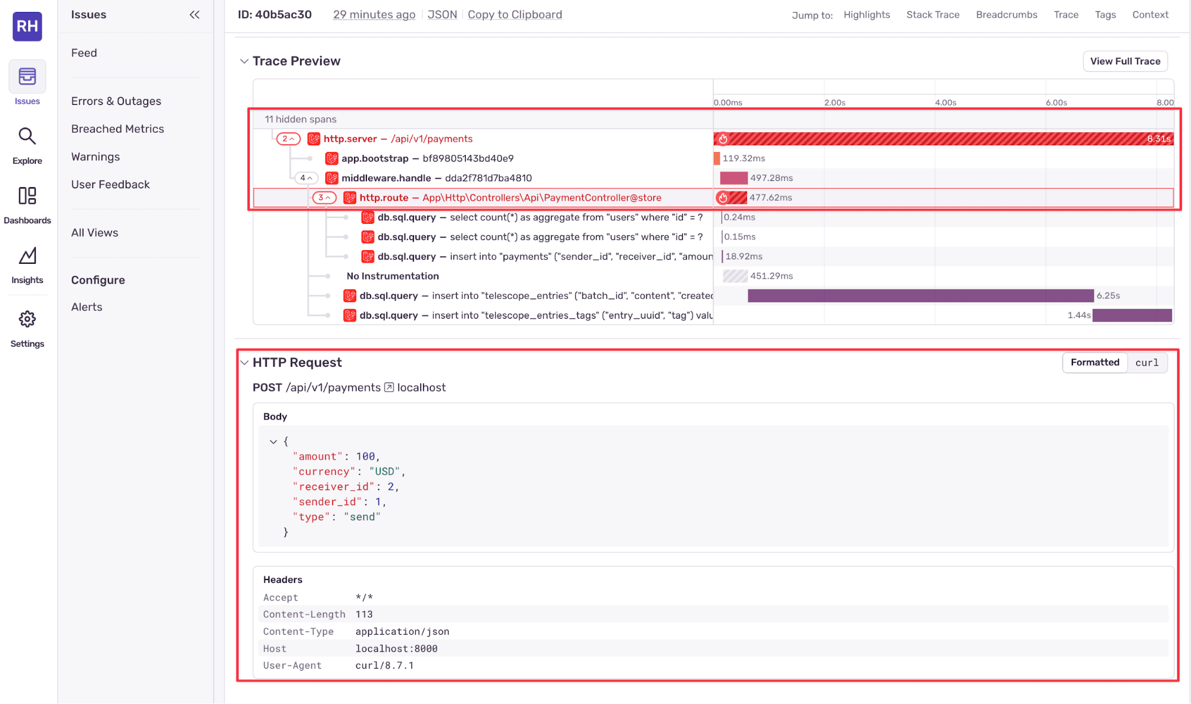Collapse the Trace Preview section
The width and height of the screenshot is (1191, 704).
tap(244, 61)
